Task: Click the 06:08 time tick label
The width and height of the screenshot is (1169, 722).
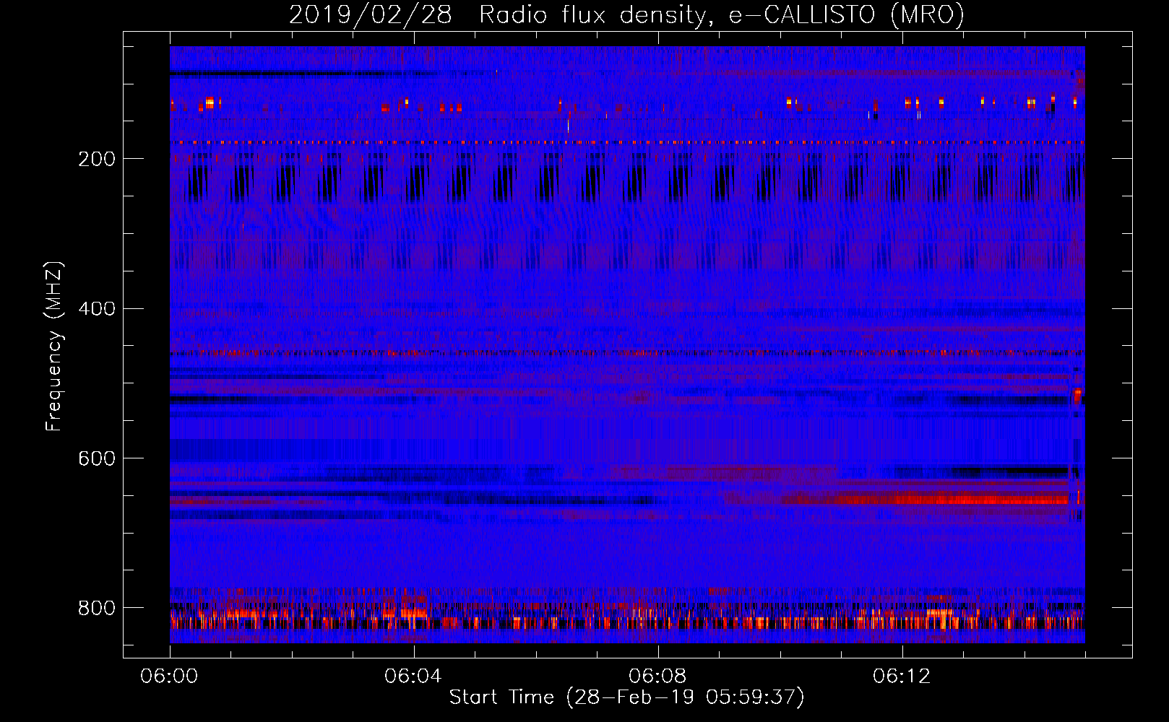Action: coord(657,676)
